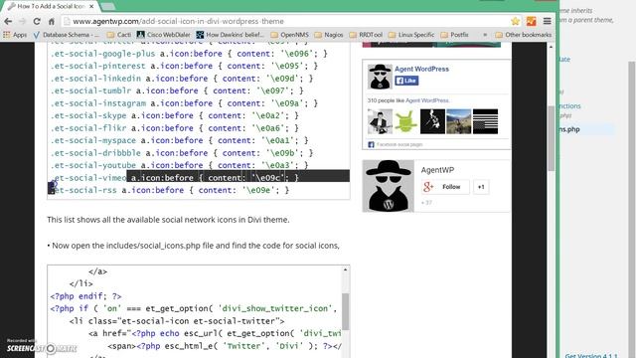The width and height of the screenshot is (636, 358).
Task: Click the Agent WordPress Facebook page title
Action: [421, 69]
